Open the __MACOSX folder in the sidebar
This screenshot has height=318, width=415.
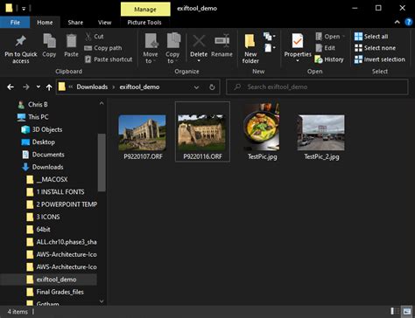(47, 180)
